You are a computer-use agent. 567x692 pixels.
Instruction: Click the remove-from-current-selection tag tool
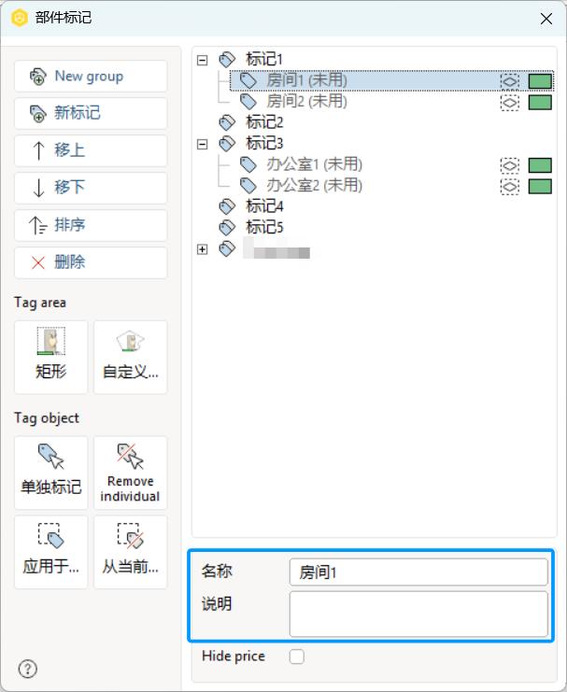(130, 552)
